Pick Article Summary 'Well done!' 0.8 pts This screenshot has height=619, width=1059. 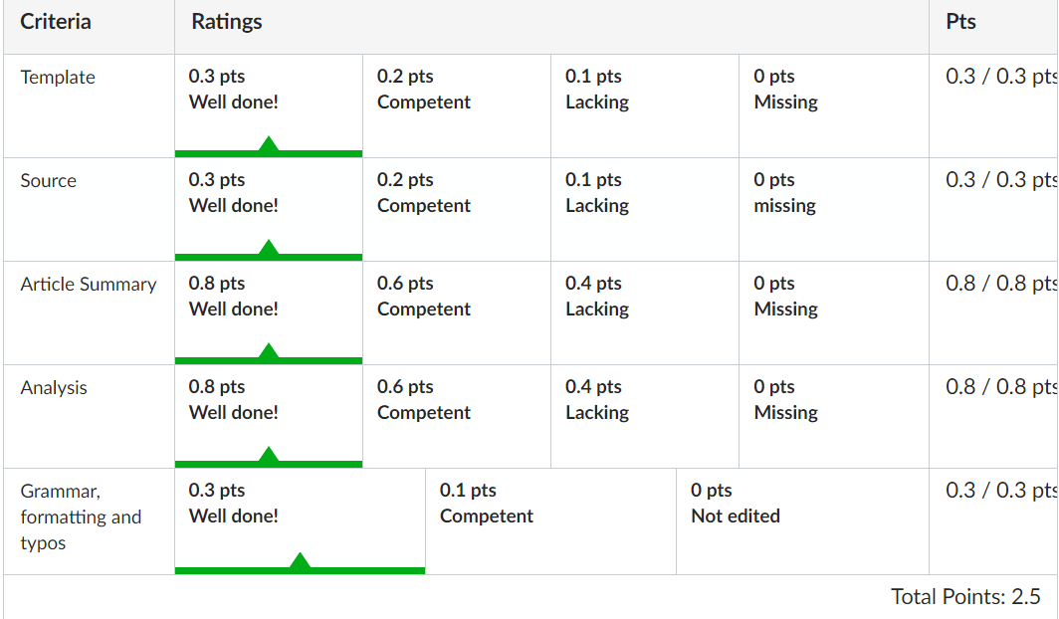[x=268, y=313]
